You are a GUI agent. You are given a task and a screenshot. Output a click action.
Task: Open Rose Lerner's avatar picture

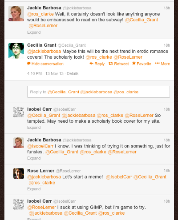coord(19,173)
